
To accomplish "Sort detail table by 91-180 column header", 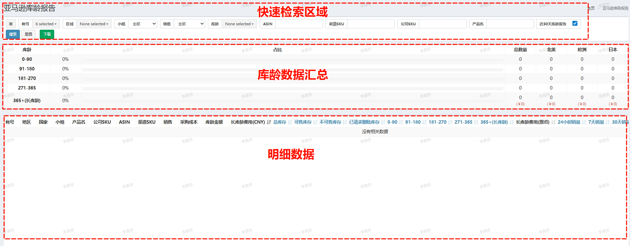I will (413, 122).
